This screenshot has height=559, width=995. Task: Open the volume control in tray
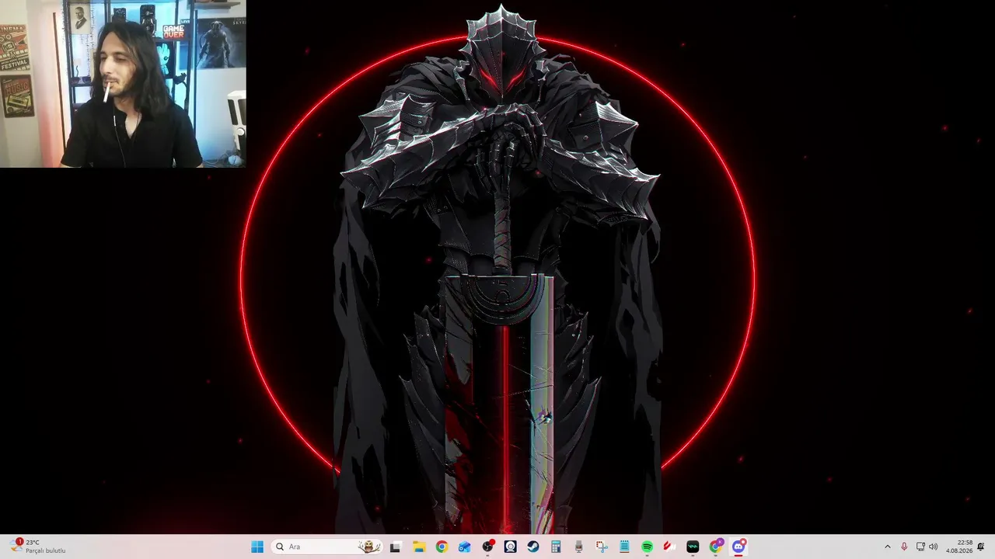click(934, 547)
